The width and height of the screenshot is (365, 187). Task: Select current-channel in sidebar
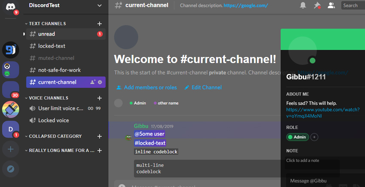pos(66,82)
